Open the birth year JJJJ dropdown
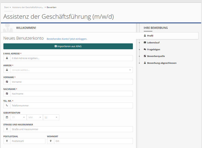The image size is (202, 148). pos(51,117)
